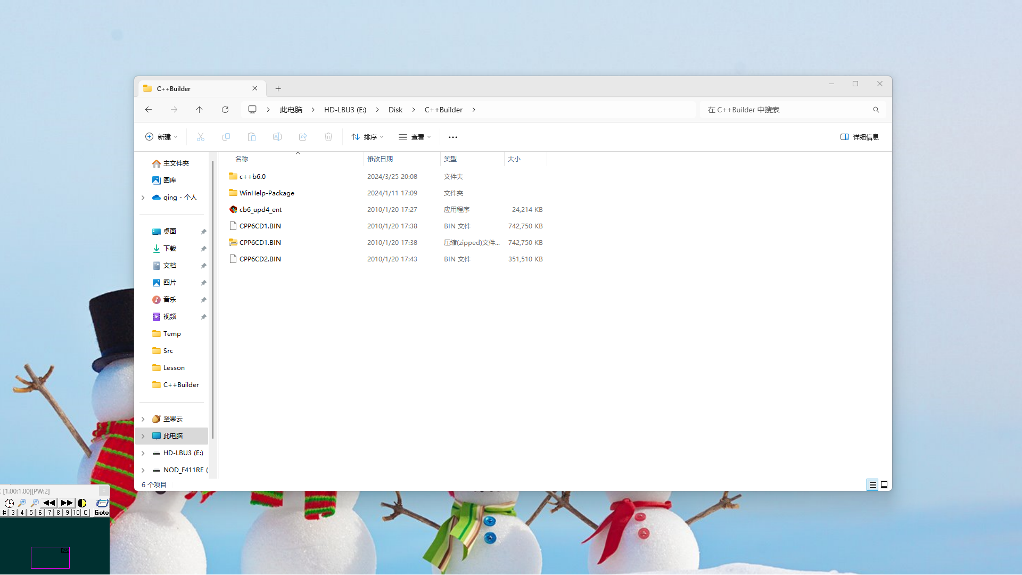This screenshot has height=575, width=1022.
Task: Switch to details list view in status bar
Action: pos(872,484)
